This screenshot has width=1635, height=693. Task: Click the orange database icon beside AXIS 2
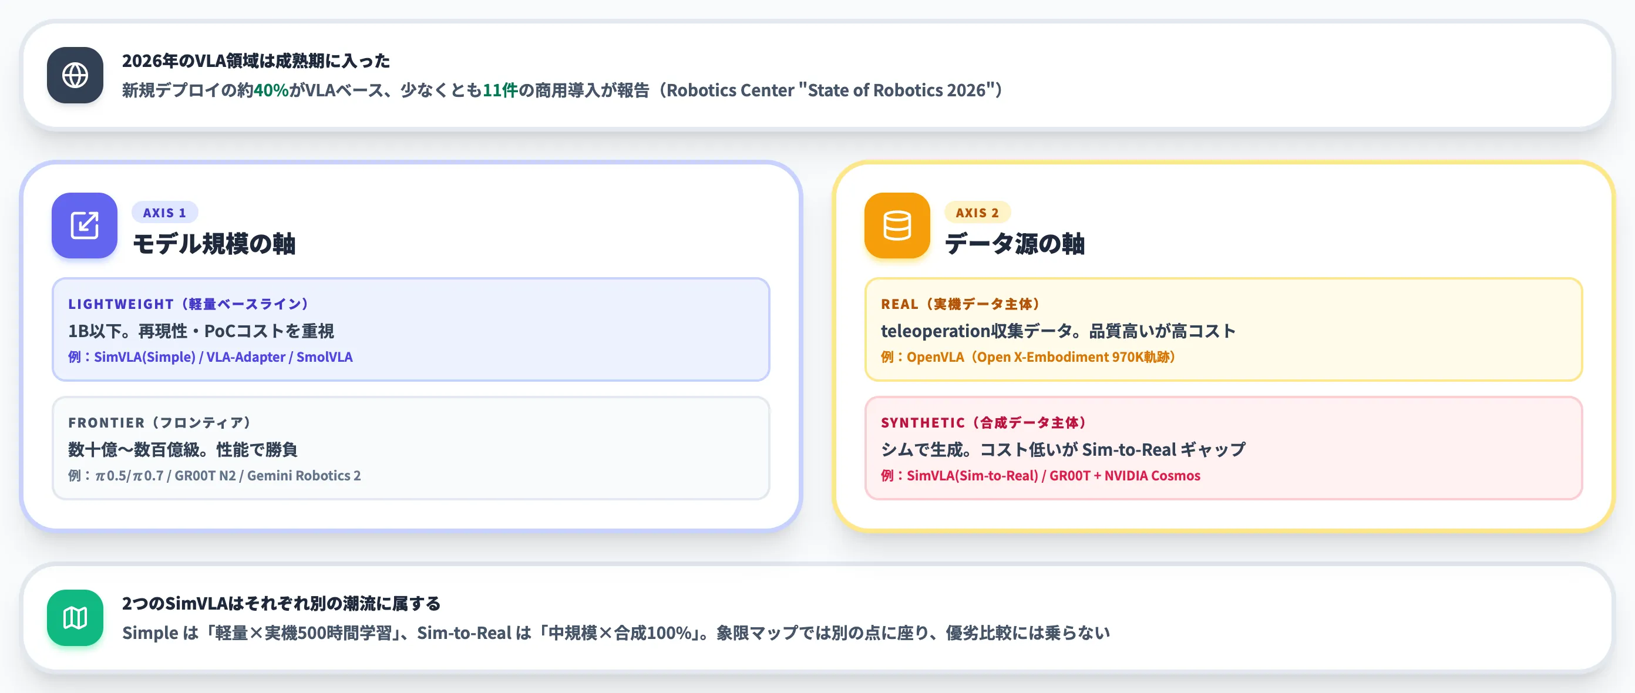[x=897, y=226]
